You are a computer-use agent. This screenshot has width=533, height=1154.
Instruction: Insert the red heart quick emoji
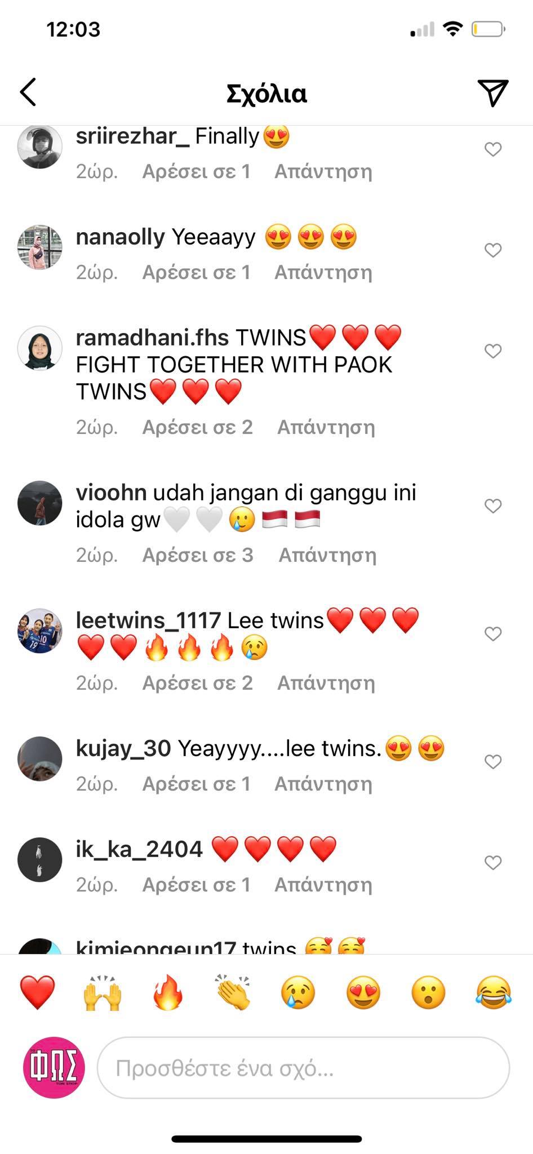pyautogui.click(x=37, y=992)
